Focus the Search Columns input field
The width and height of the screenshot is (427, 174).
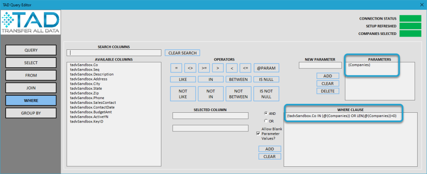pyautogui.click(x=114, y=53)
